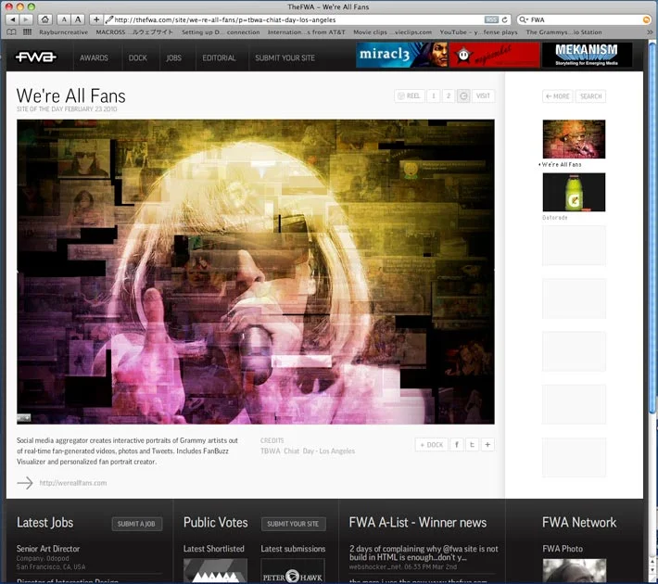Screen dimensions: 658x584
Task: Share on Facebook with the f icon
Action: pos(457,445)
